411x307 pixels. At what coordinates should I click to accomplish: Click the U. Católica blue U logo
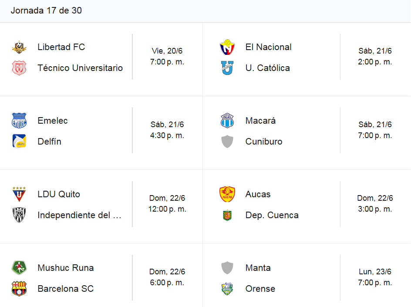pos(227,68)
